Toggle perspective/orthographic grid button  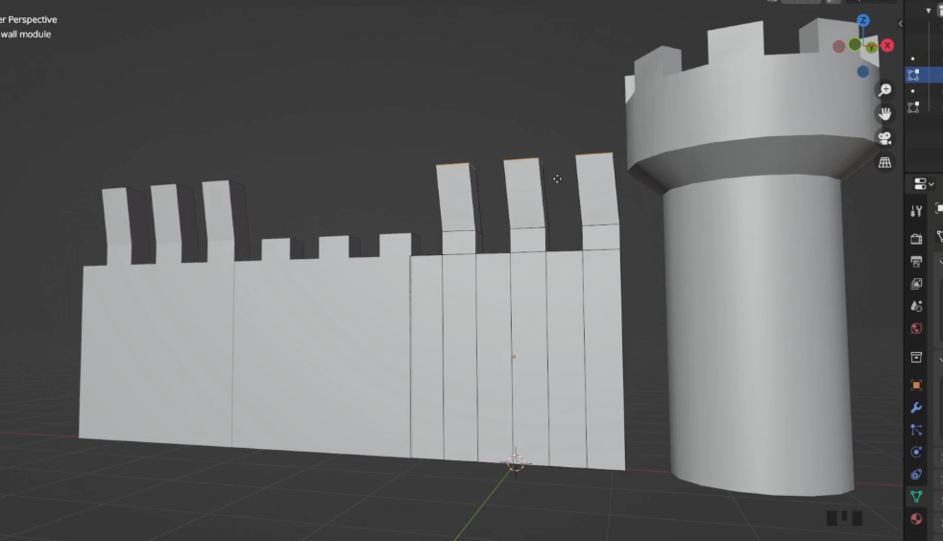[x=884, y=162]
